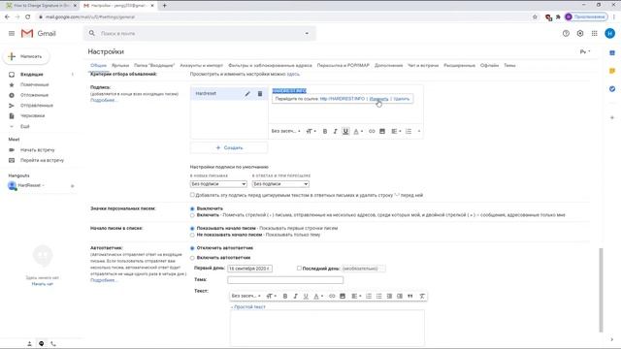The width and height of the screenshot is (621, 349).
Task: Click the Удалить link in the link tooltip
Action: click(402, 99)
